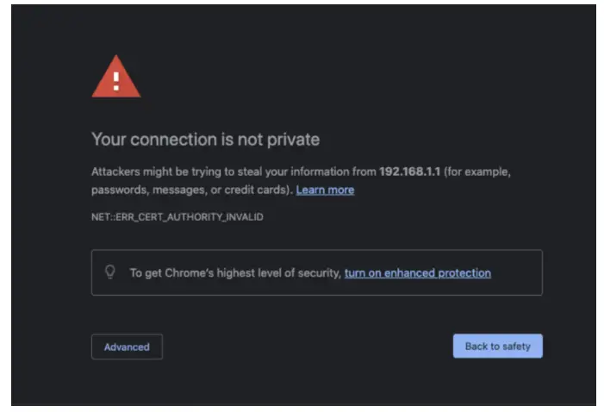Follow the "turn on enhanced protection" link
The image size is (604, 412).
tap(417, 273)
